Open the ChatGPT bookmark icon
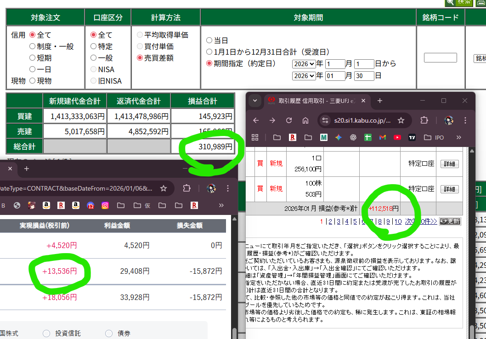The width and height of the screenshot is (486, 339). click(353, 137)
